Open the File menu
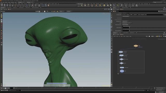The image size is (166, 93). pos(2,2)
